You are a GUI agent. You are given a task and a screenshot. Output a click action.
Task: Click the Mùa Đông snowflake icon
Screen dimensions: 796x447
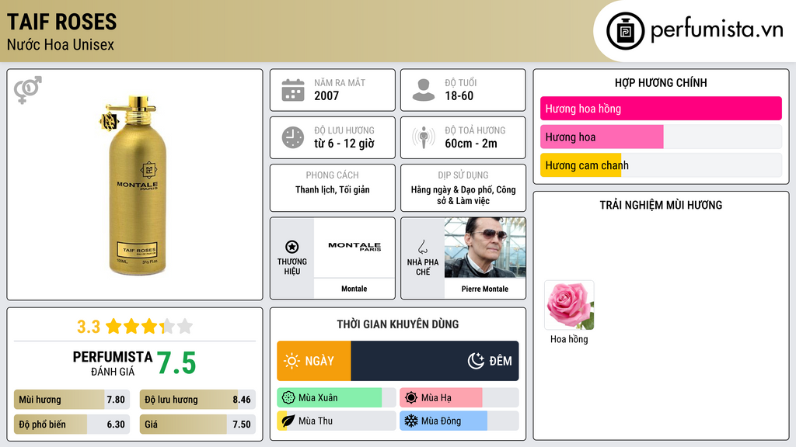click(x=411, y=421)
